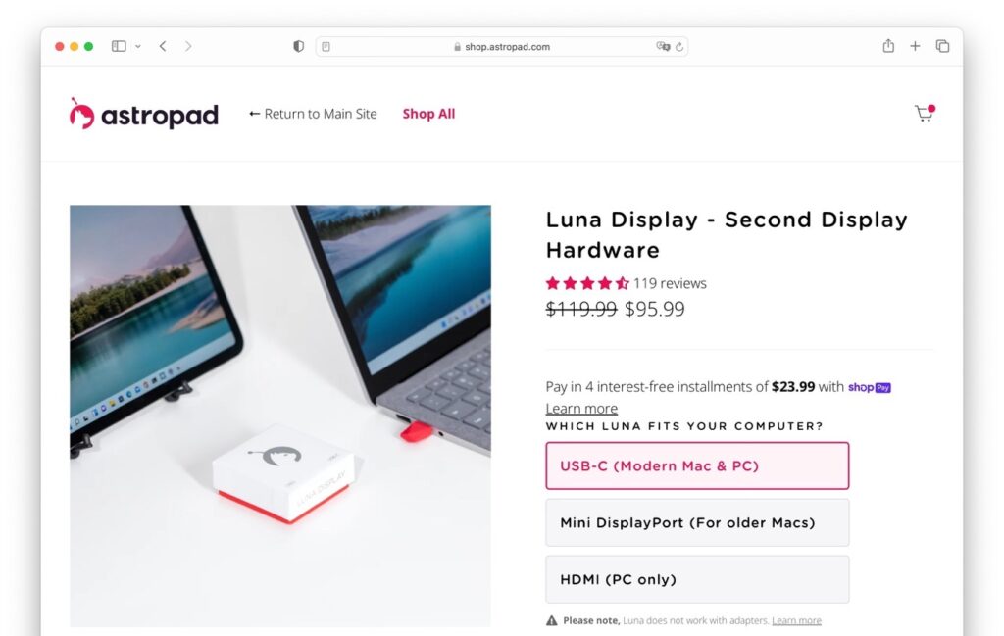Open the shopping cart icon
The height and width of the screenshot is (636, 1004).
[923, 113]
